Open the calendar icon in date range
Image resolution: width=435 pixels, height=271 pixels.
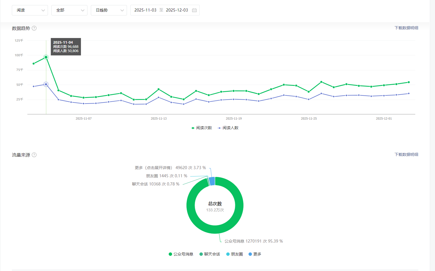[x=194, y=10]
